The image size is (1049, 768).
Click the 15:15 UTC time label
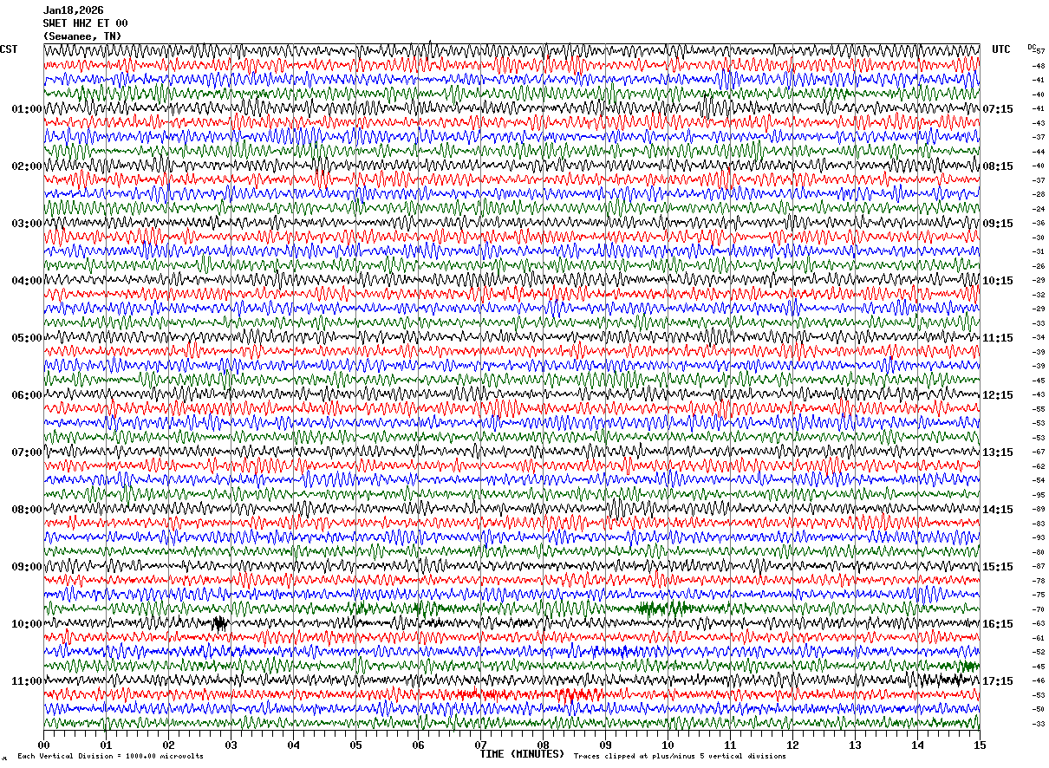[997, 567]
